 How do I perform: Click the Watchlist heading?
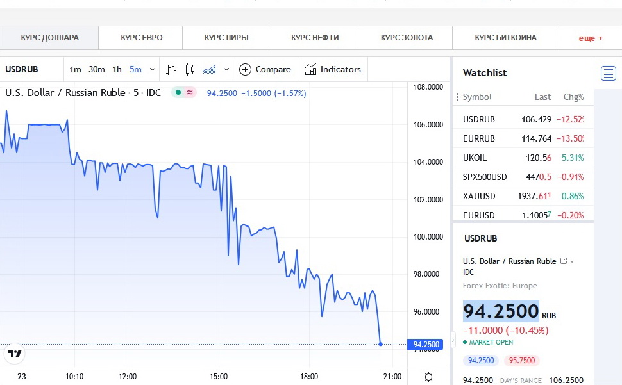click(485, 73)
